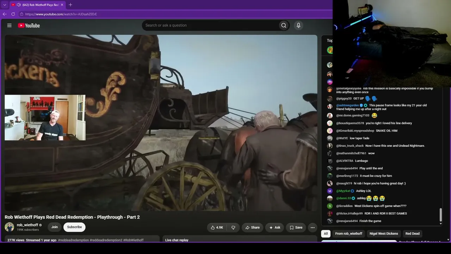Open the YouTube guide hamburger menu
Image resolution: width=451 pixels, height=254 pixels.
coord(10,25)
